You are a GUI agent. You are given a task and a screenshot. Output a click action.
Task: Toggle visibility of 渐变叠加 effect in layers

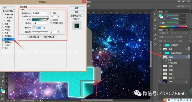[x=169, y=63]
